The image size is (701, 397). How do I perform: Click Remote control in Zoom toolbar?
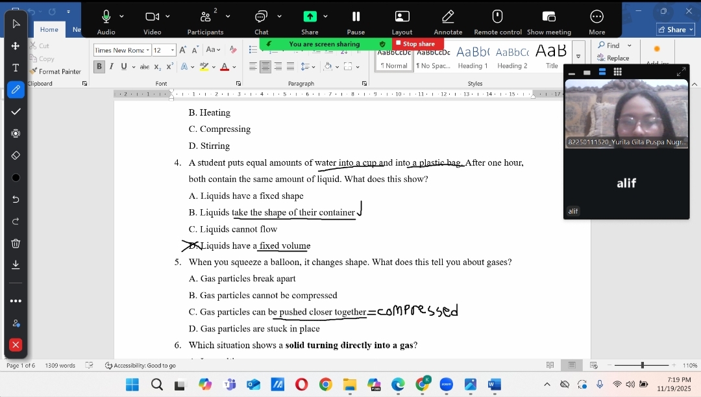click(x=497, y=21)
